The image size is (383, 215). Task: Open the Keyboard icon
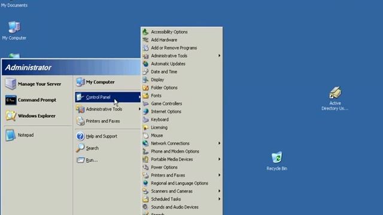click(145, 119)
